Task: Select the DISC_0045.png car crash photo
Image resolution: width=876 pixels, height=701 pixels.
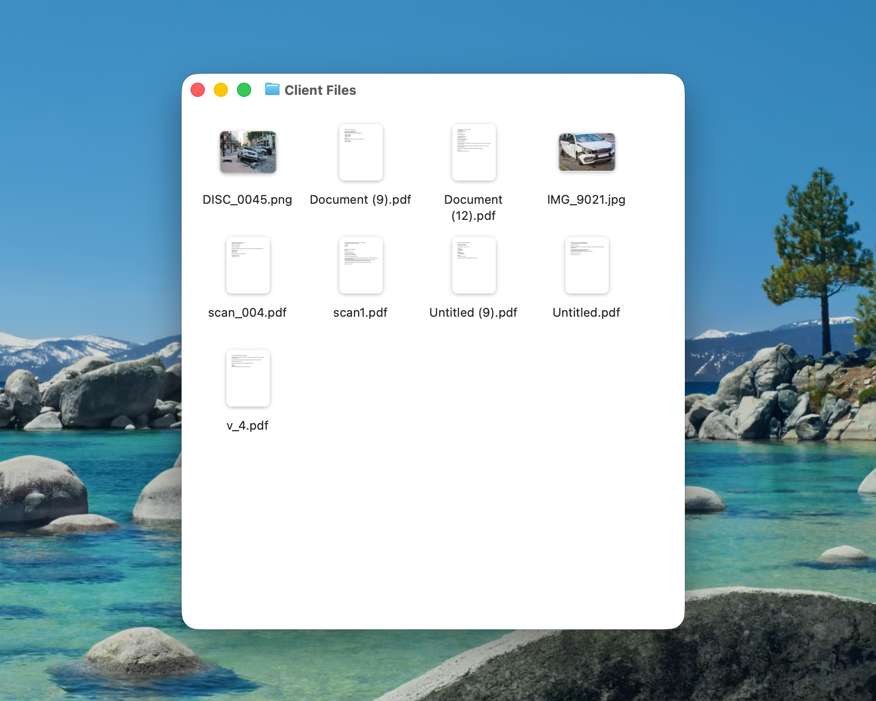Action: point(248,152)
